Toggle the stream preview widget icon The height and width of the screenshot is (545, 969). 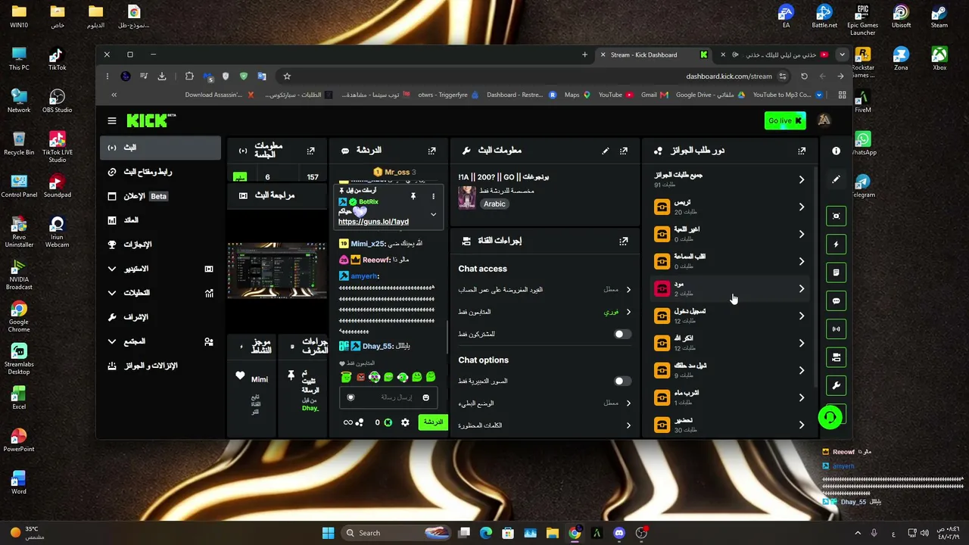click(837, 216)
